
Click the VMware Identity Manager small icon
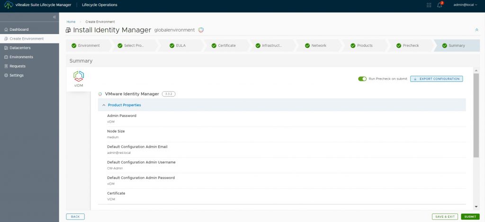(x=100, y=94)
